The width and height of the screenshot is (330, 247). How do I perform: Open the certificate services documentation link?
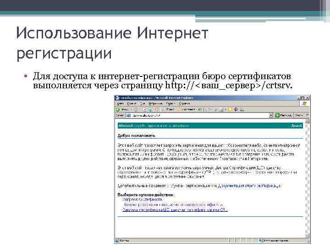(x=249, y=186)
